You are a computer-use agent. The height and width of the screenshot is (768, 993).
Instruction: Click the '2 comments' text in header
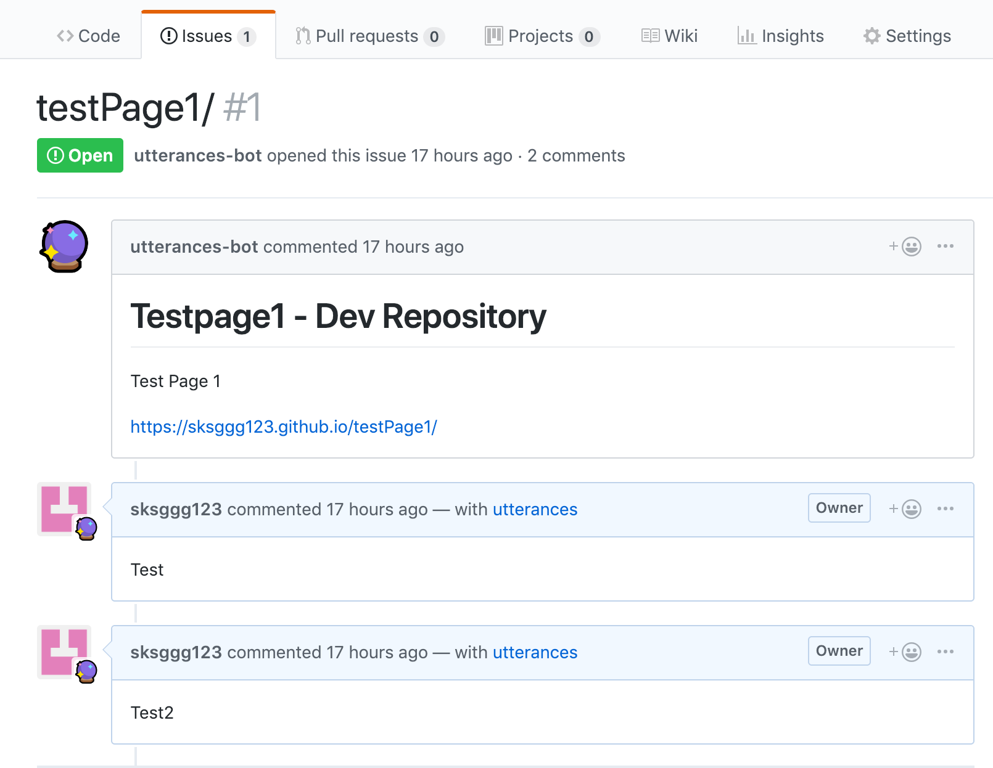tap(576, 155)
